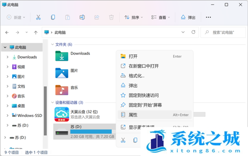248x156 pixels.
Task: Open recent locations chevron dropdown
Action: click(x=26, y=32)
